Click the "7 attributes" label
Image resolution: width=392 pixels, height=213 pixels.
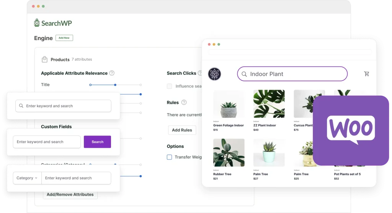click(x=82, y=60)
